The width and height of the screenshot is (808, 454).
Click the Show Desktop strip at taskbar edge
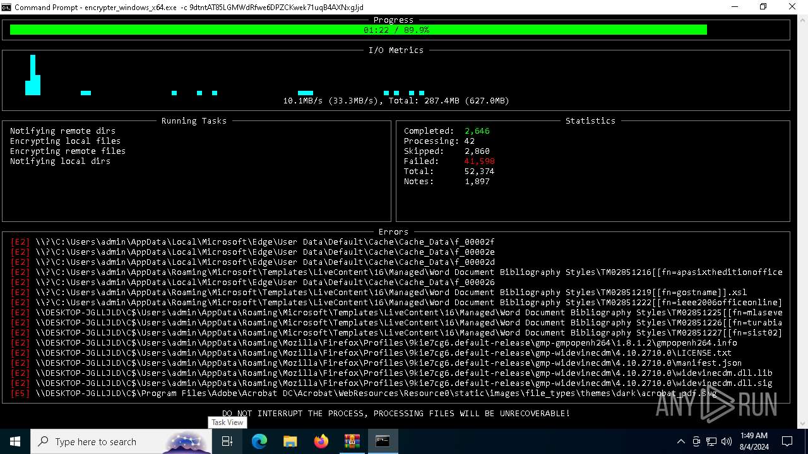tap(806, 441)
